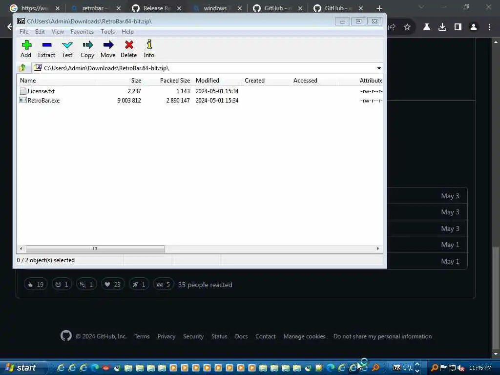Viewport: 500px width, 375px height.
Task: Click the eyes reaction with count 5
Action: (x=163, y=285)
